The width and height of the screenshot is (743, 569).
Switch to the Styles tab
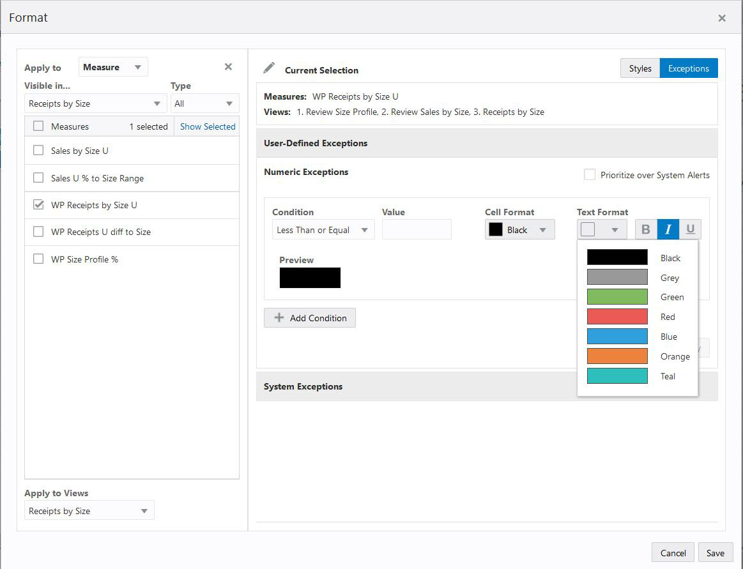pos(640,68)
